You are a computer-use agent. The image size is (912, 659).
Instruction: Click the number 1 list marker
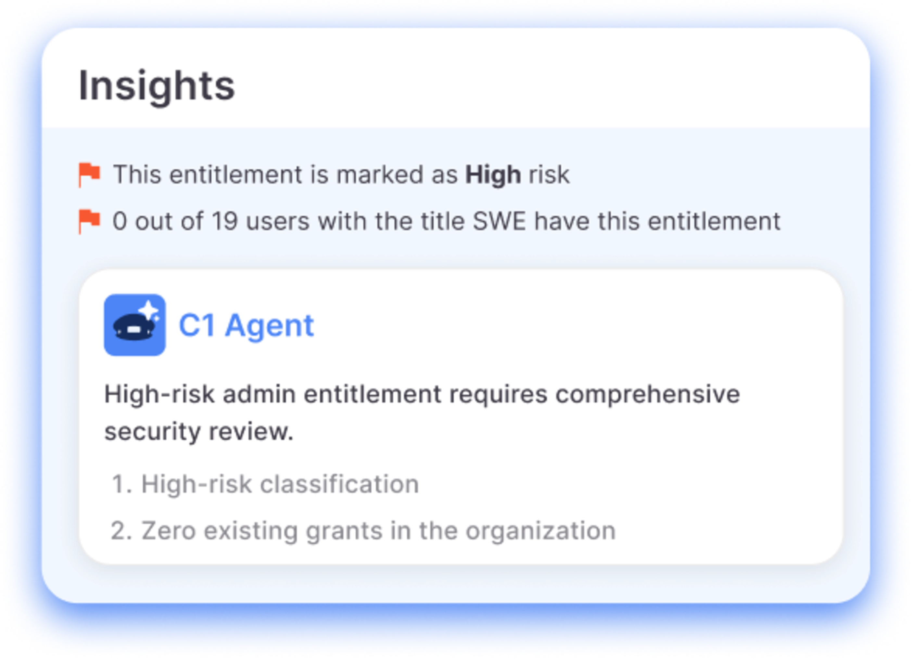pos(121,484)
